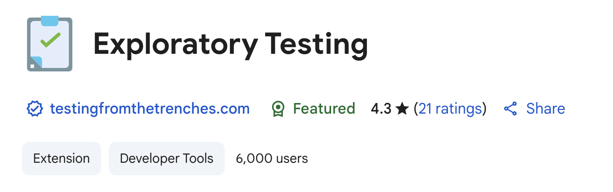Click the folded blue corner of the logo
The width and height of the screenshot is (613, 192).
36,62
